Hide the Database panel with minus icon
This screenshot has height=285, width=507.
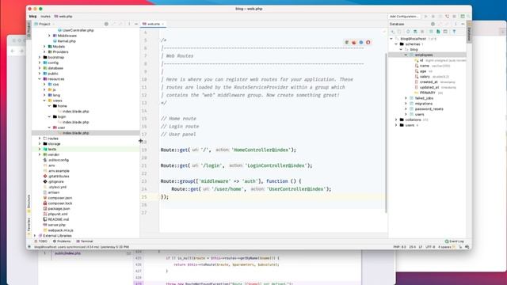click(x=463, y=24)
